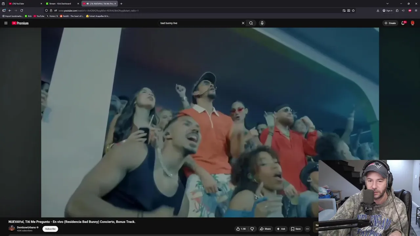Click the Create button
Viewport: 420px width, 236px height.
(390, 23)
